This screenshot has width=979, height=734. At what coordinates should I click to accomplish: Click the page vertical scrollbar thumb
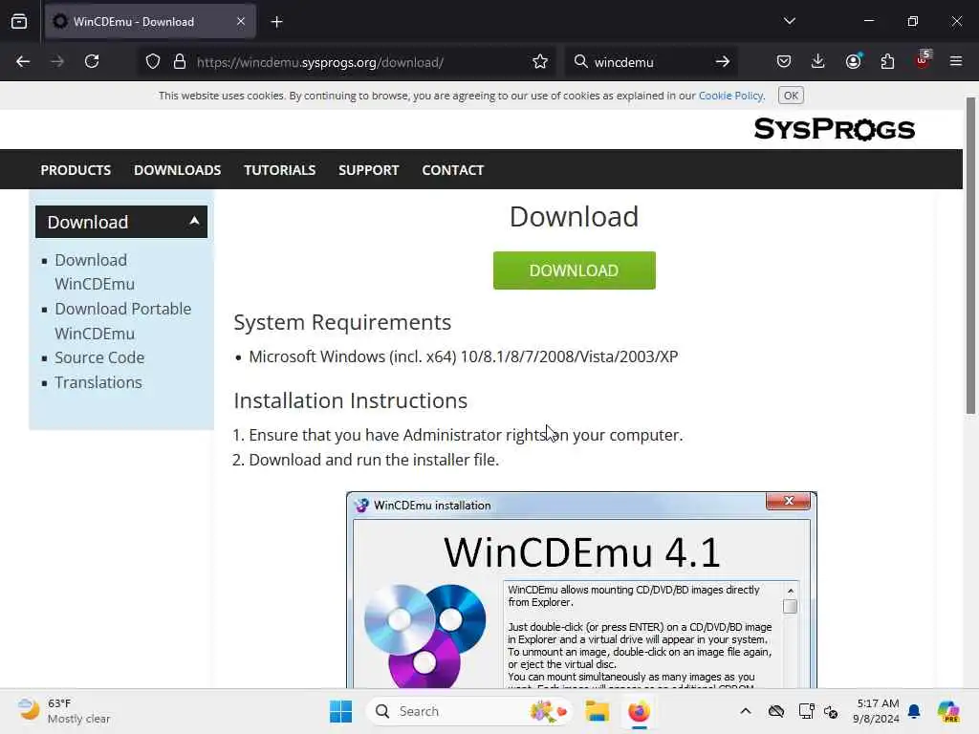(x=970, y=256)
